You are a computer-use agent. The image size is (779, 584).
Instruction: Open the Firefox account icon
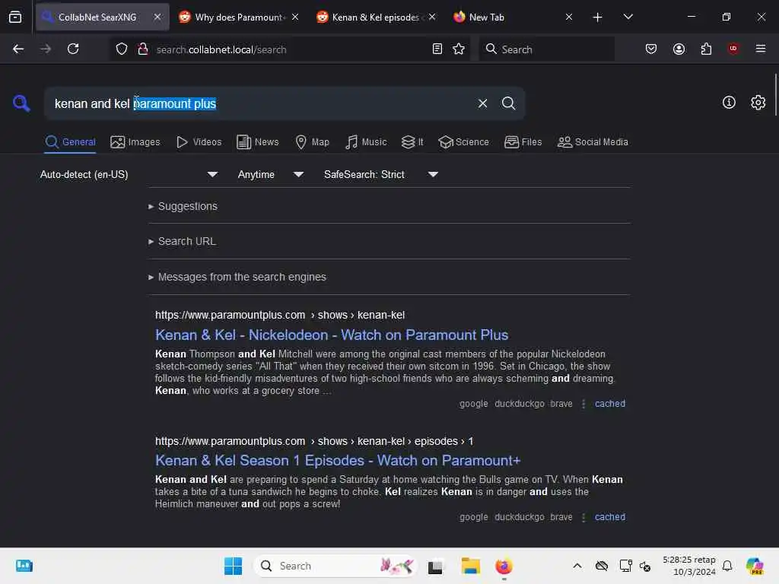(679, 49)
